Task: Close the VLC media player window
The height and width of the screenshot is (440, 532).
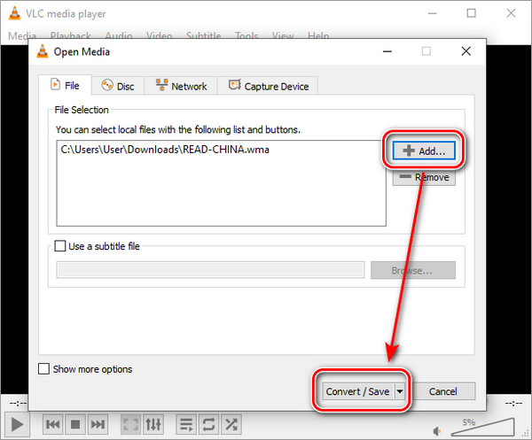Action: point(511,13)
